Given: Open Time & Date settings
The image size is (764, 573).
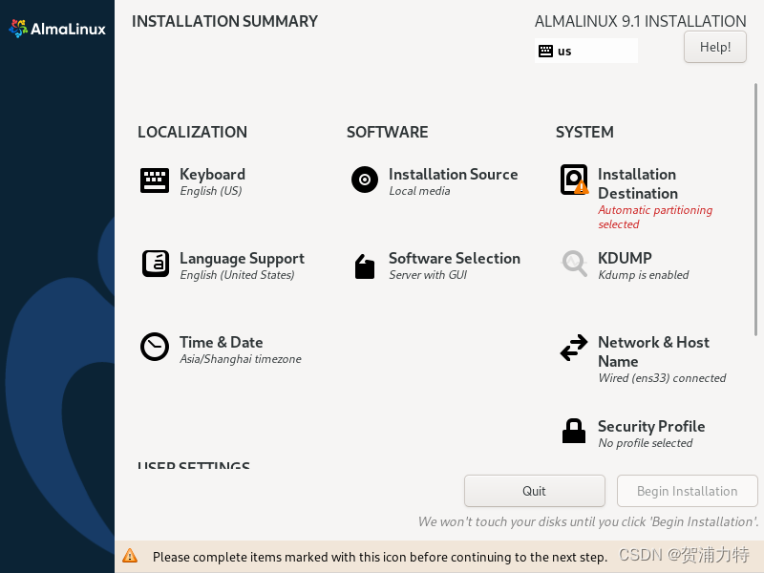Looking at the screenshot, I should point(222,342).
